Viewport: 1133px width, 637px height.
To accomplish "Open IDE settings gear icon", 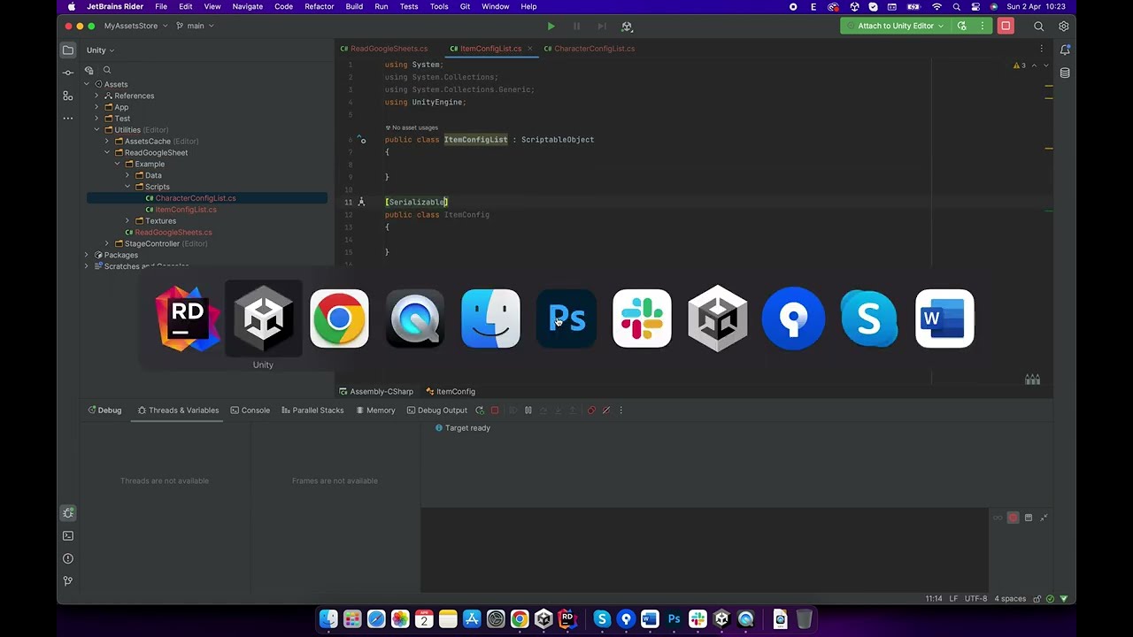I will point(1064,26).
